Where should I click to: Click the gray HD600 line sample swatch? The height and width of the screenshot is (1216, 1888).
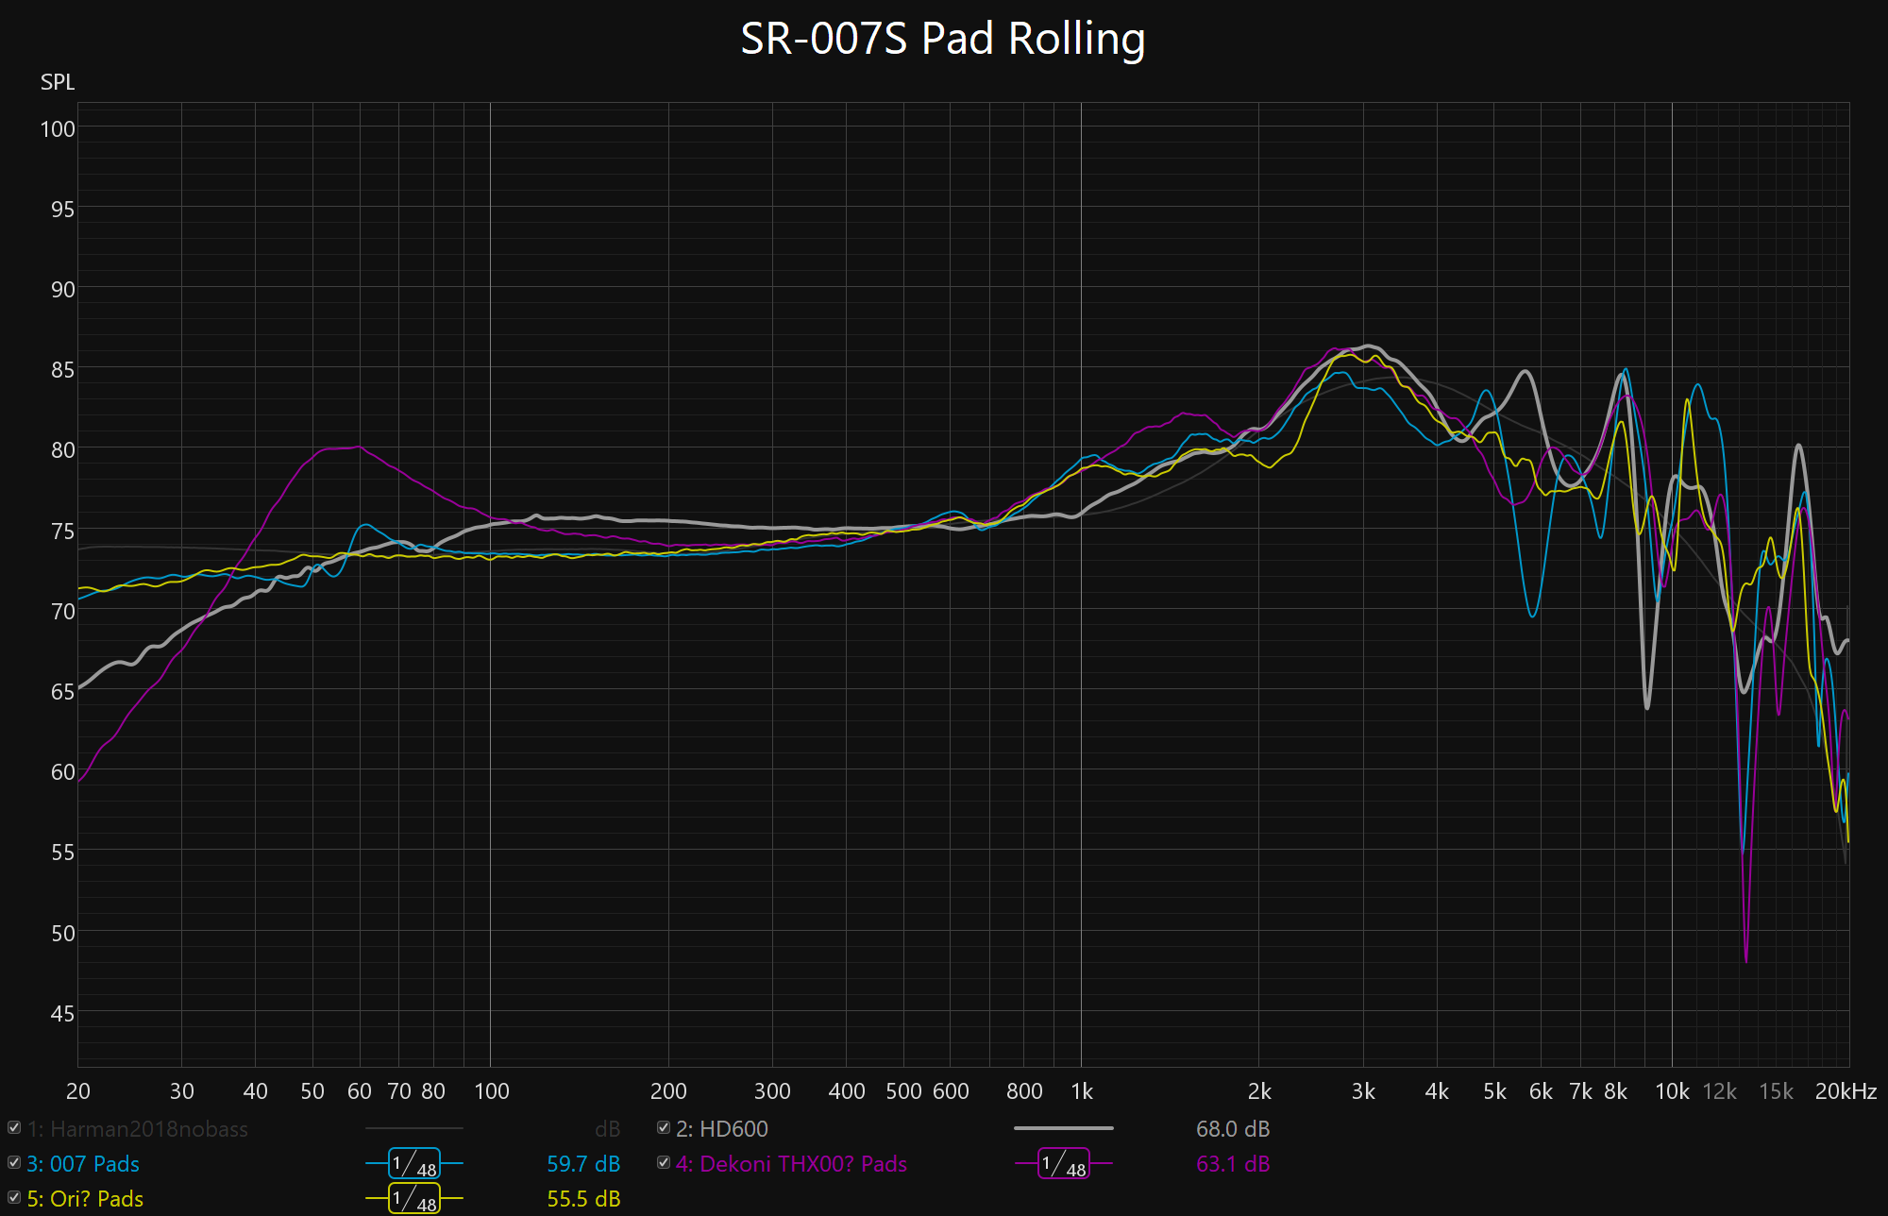tap(1063, 1128)
